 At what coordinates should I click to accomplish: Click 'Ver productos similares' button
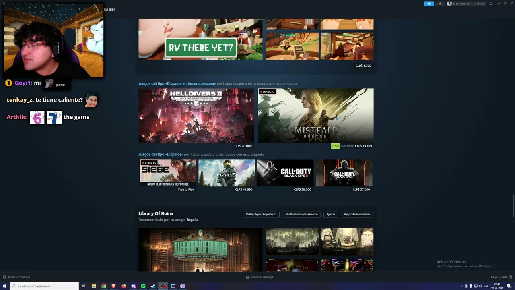coord(357,214)
